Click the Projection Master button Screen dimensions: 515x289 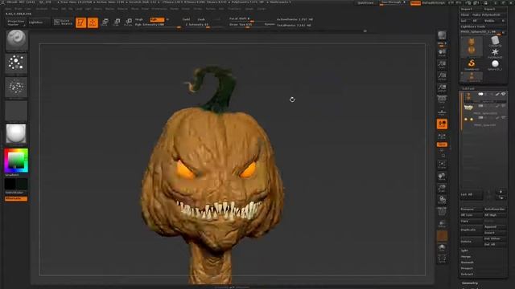[x=16, y=22]
